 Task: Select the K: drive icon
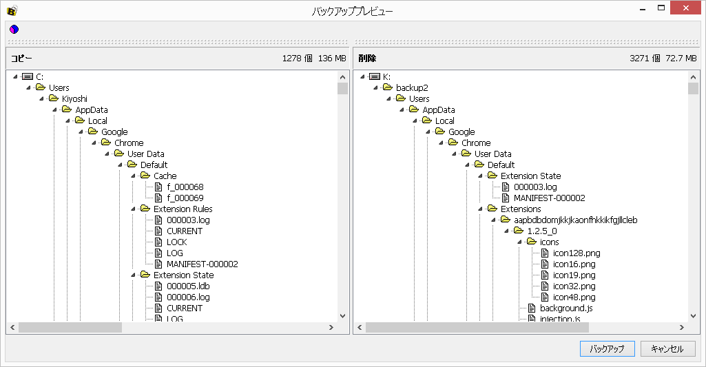(375, 76)
